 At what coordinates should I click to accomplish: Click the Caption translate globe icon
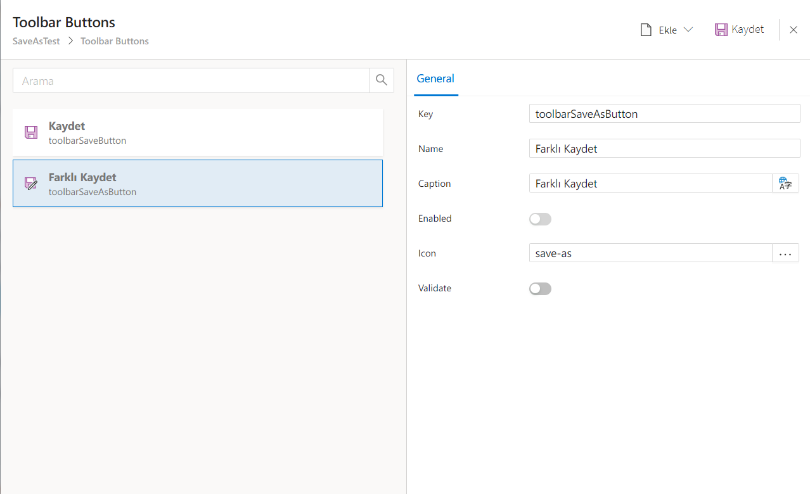[x=785, y=184]
